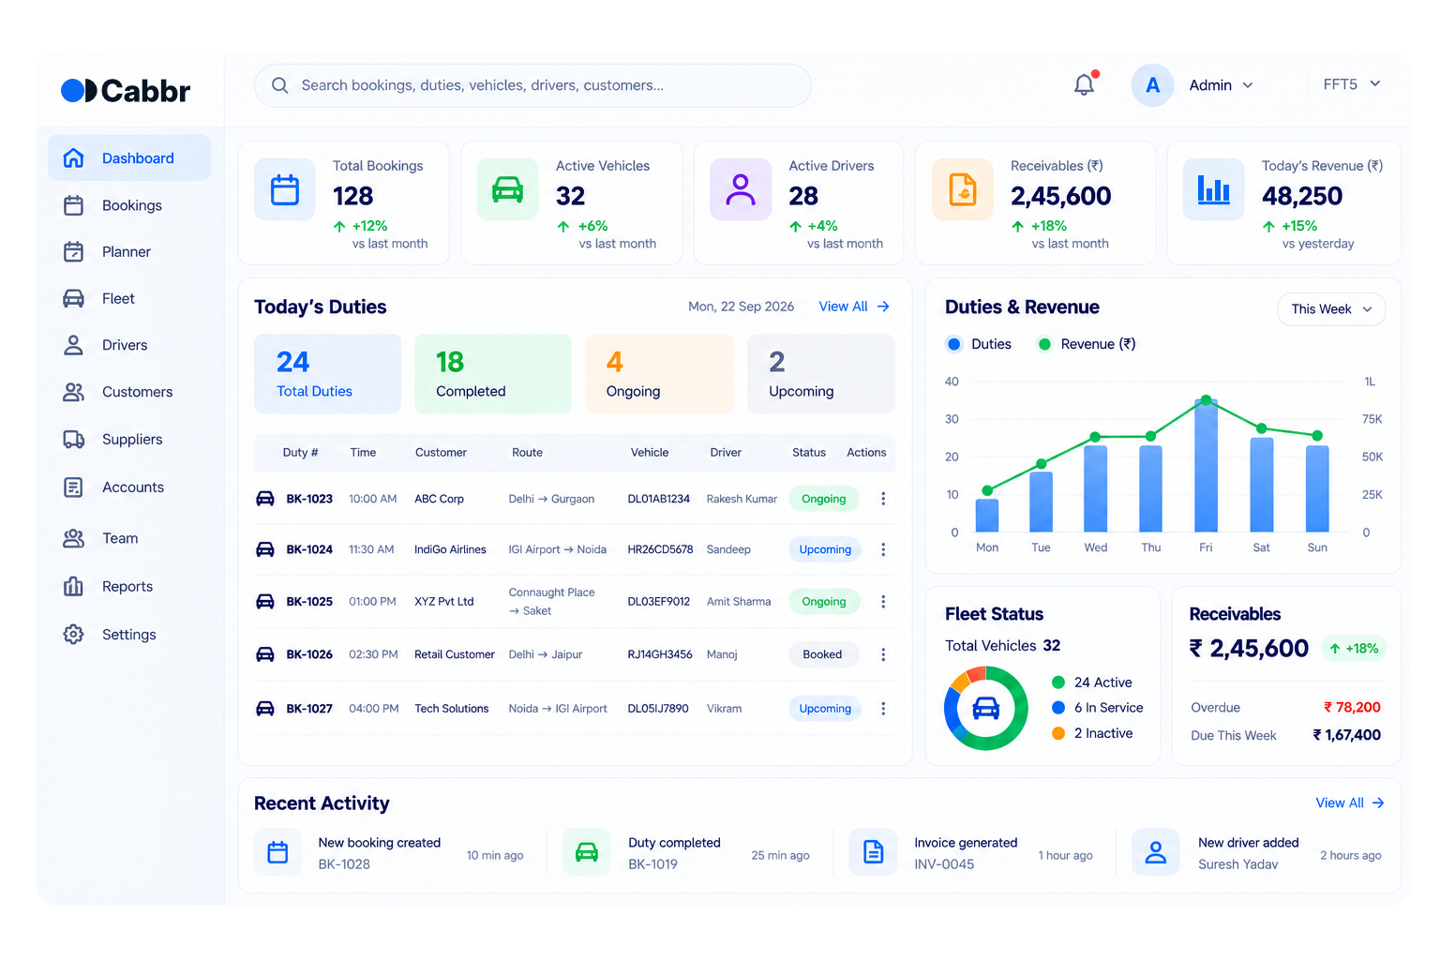
Task: Open Planner from the sidebar
Action: [129, 251]
